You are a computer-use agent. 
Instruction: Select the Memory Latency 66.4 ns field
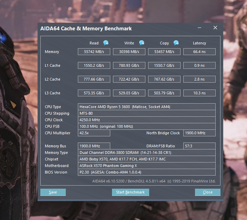pyautogui.click(x=199, y=52)
